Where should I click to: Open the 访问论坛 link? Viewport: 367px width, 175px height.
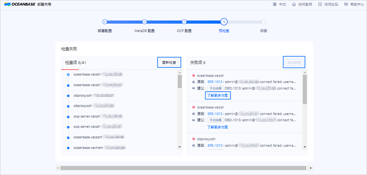(331, 4)
